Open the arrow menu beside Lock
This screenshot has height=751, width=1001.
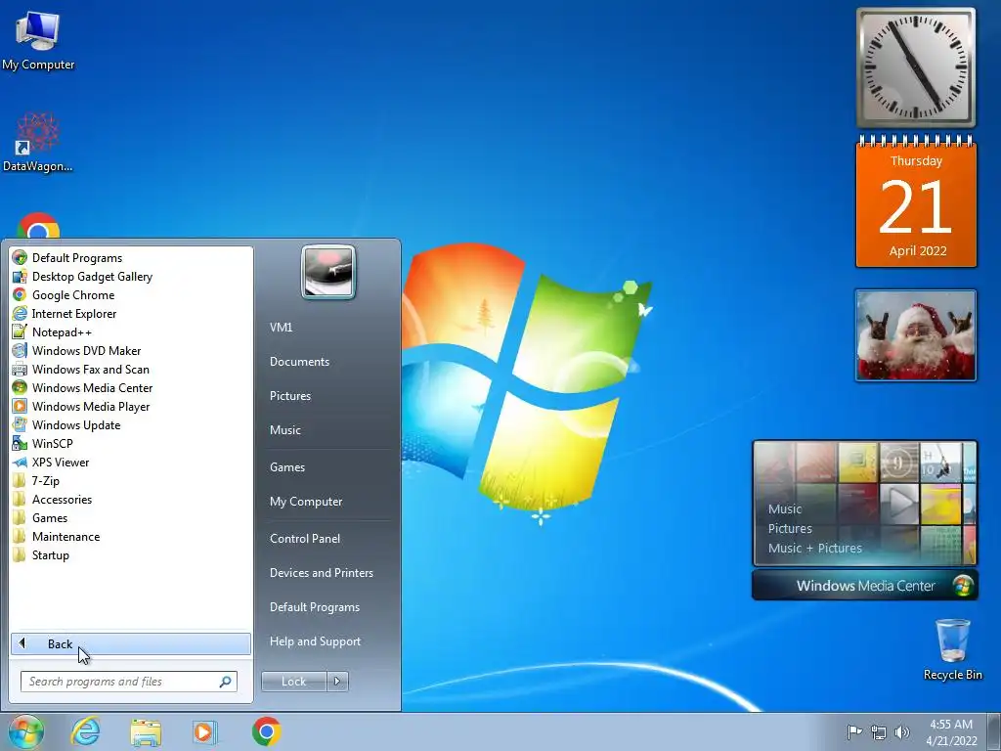(x=337, y=682)
